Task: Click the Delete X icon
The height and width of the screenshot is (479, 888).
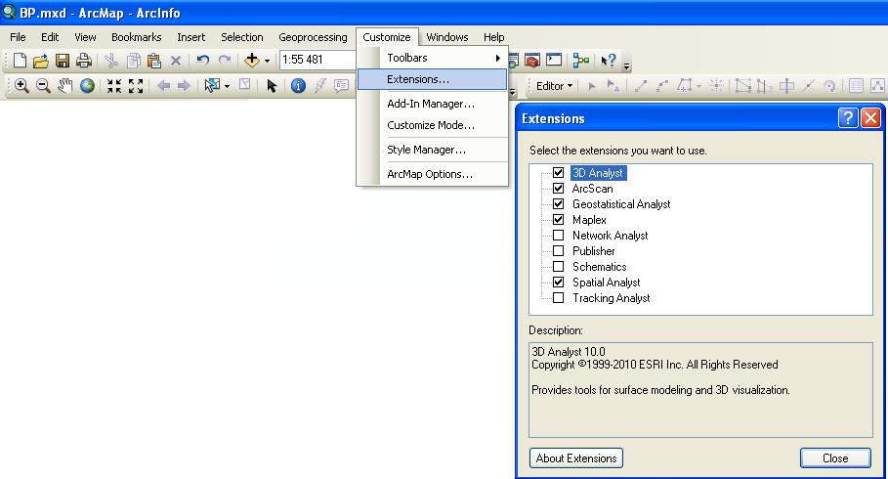Action: [176, 60]
